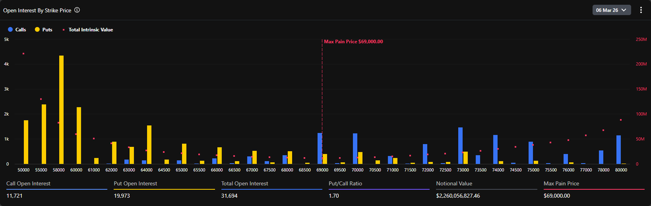Click the blue call bar at 78000
Image resolution: width=651 pixels, height=206 pixels.
coord(601,157)
